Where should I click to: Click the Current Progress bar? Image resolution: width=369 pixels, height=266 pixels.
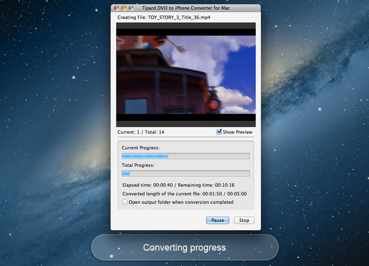[x=186, y=156]
